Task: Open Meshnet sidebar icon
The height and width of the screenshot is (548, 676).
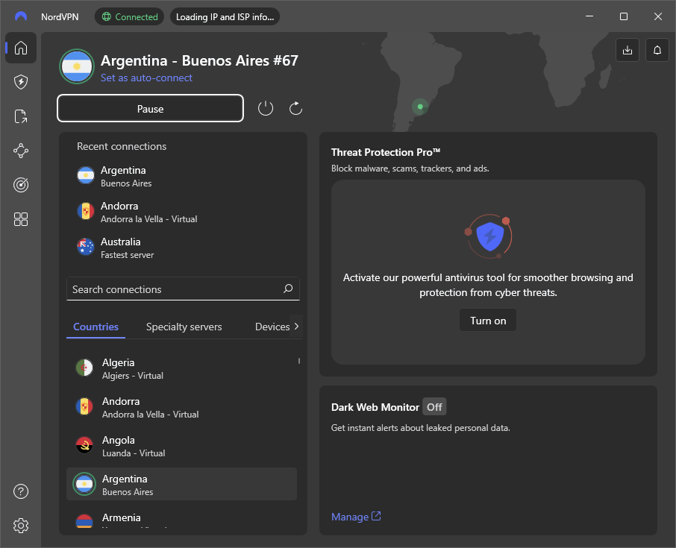Action: pyautogui.click(x=21, y=151)
